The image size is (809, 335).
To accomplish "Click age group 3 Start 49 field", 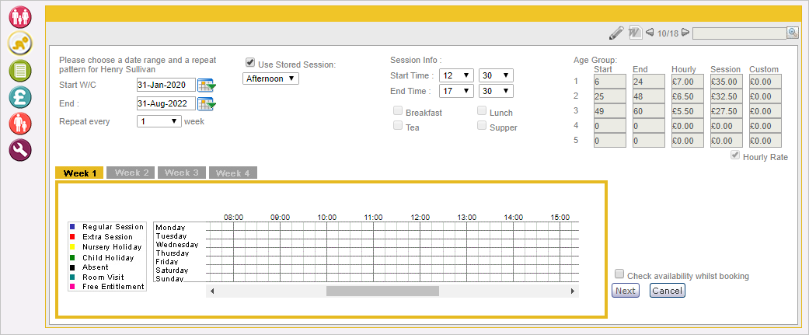I will pos(610,111).
